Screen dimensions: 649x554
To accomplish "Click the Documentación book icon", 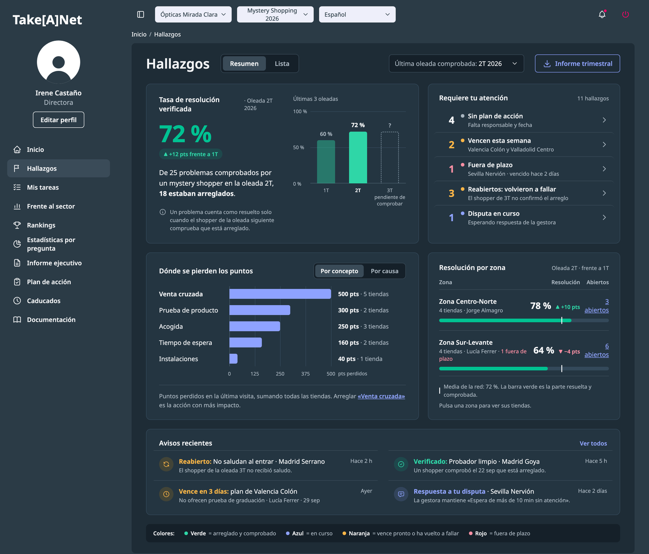I will coord(17,320).
